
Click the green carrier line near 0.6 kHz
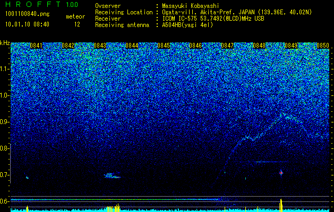pos(115,200)
